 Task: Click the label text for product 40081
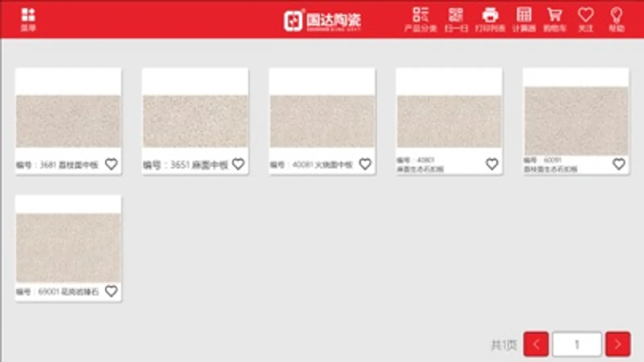311,165
